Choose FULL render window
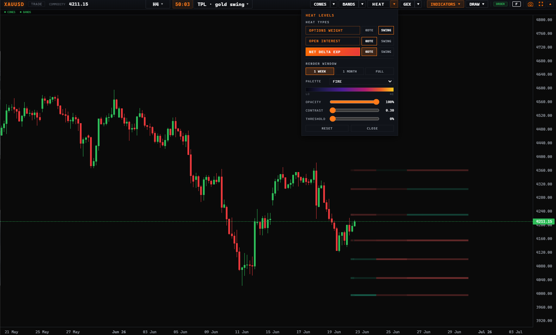 pos(379,71)
